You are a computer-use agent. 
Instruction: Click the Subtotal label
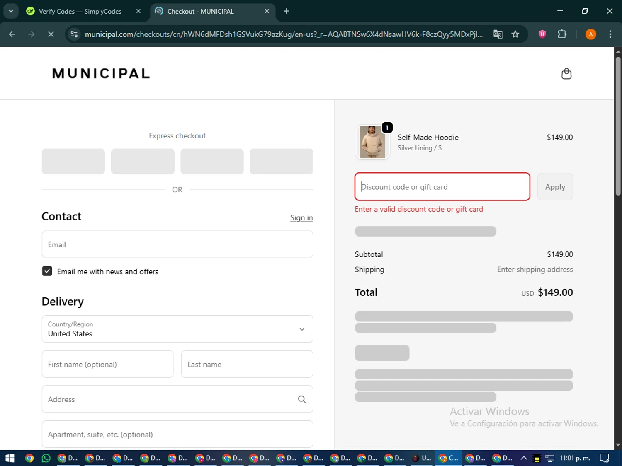click(x=369, y=254)
